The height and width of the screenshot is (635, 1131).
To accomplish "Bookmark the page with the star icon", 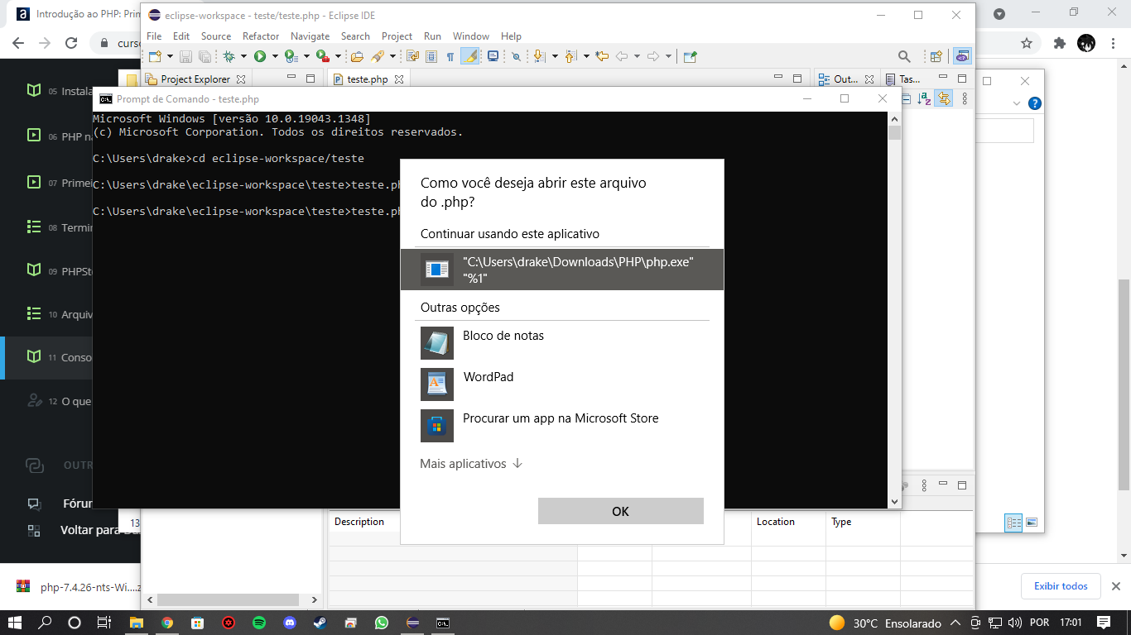I will click(x=1027, y=43).
